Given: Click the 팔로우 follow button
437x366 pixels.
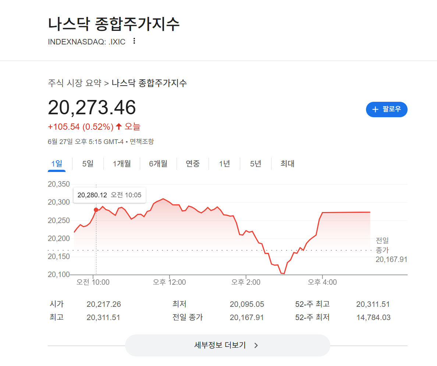Looking at the screenshot, I should point(387,110).
